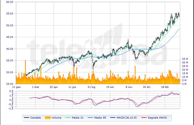The height and width of the screenshot is (125, 194).
Task: Click the 35 M volume axis label
Action: 185,59
